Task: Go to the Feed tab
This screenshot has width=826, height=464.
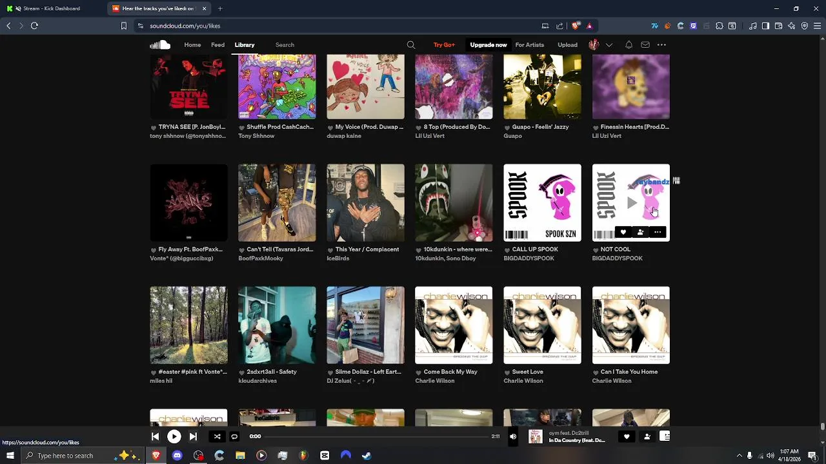Action: [x=218, y=44]
